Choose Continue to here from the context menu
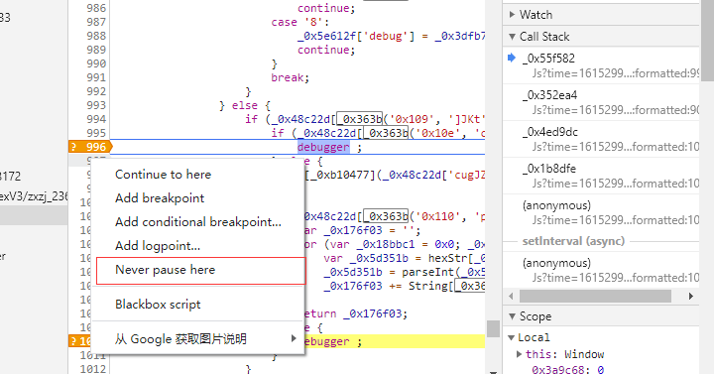The width and height of the screenshot is (714, 374). [x=163, y=175]
